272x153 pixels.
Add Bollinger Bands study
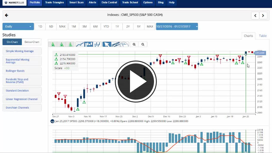click(22, 71)
